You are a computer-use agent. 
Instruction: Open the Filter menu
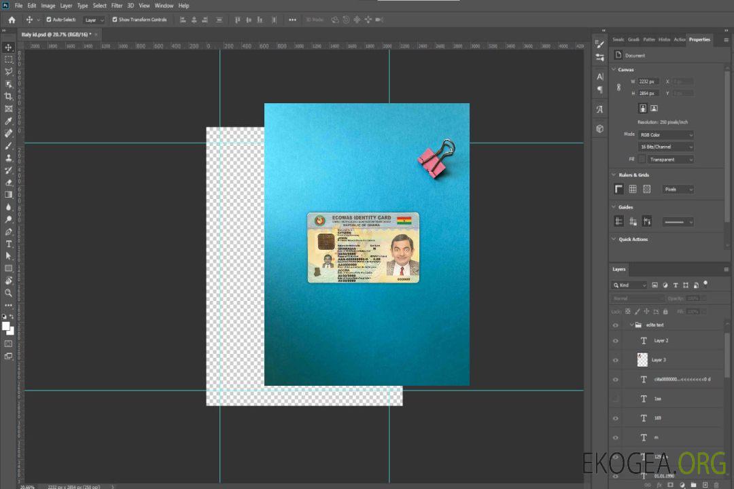point(117,5)
